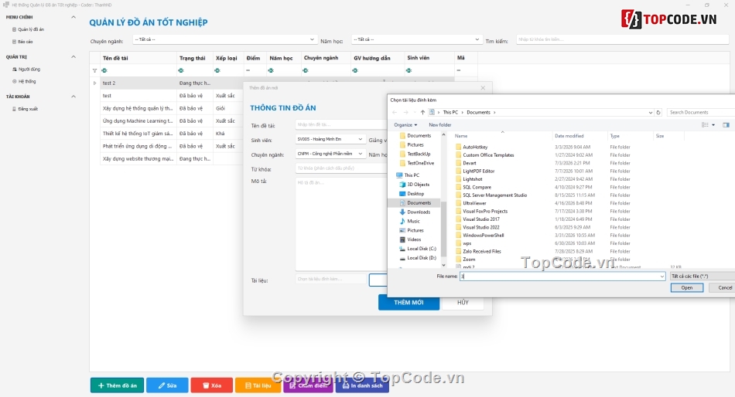The image size is (735, 397).
Task: Click In danh sách print button
Action: tap(362, 385)
